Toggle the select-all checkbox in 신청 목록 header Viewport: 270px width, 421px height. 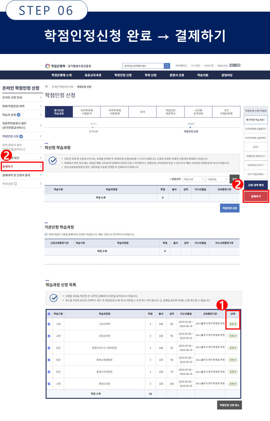coord(49,314)
